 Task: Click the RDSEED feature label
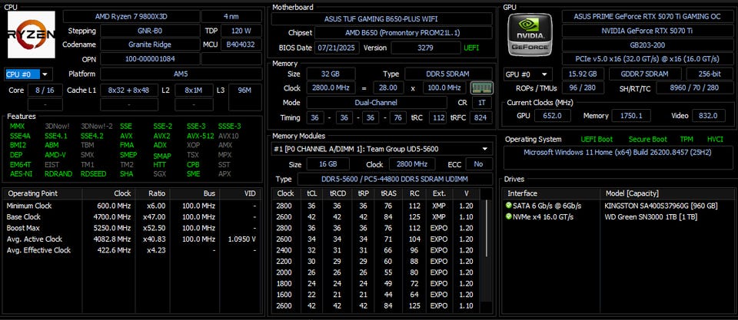pos(93,174)
